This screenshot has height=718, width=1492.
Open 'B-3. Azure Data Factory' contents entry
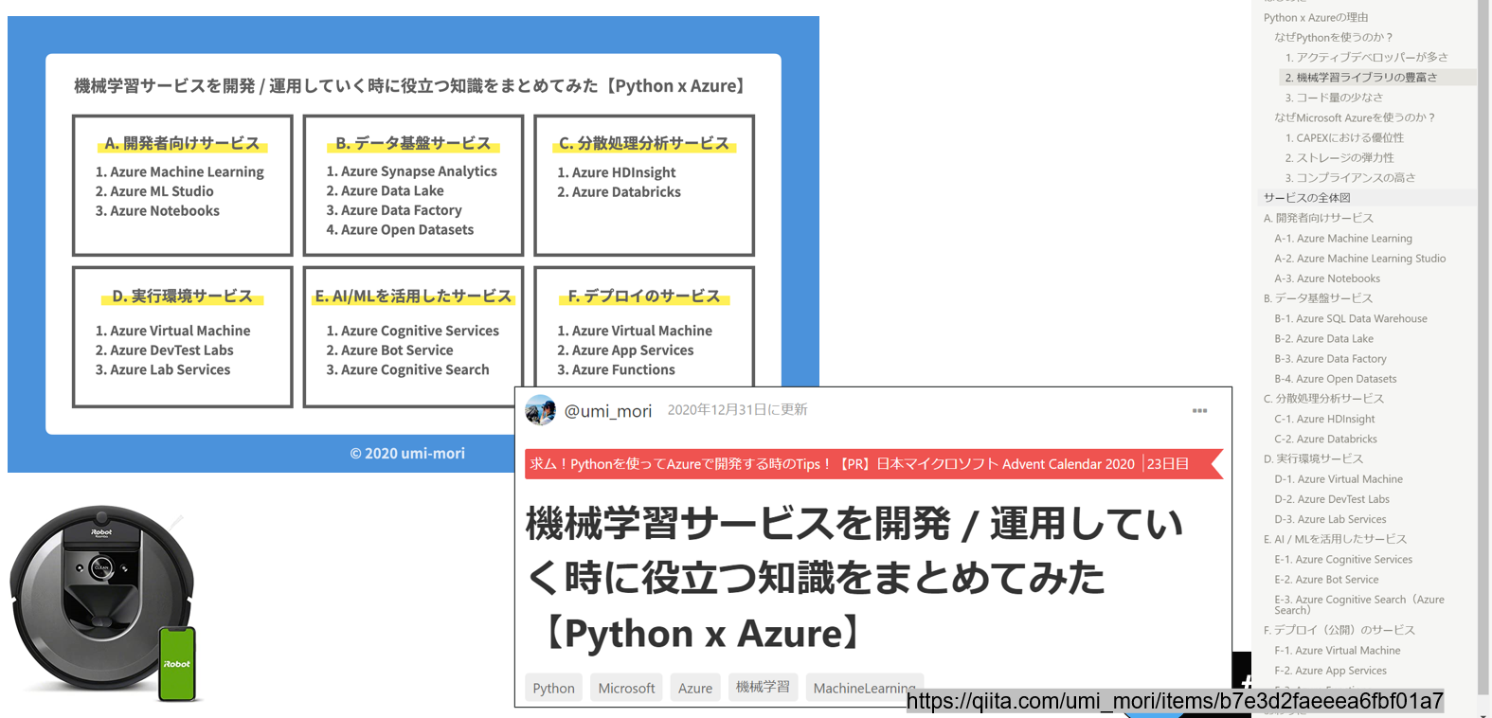[1330, 359]
